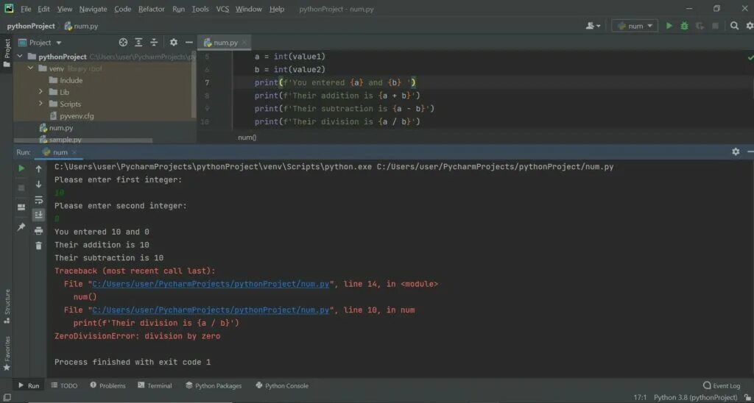Click the Down the stack trace arrow
The width and height of the screenshot is (754, 403).
click(x=39, y=184)
